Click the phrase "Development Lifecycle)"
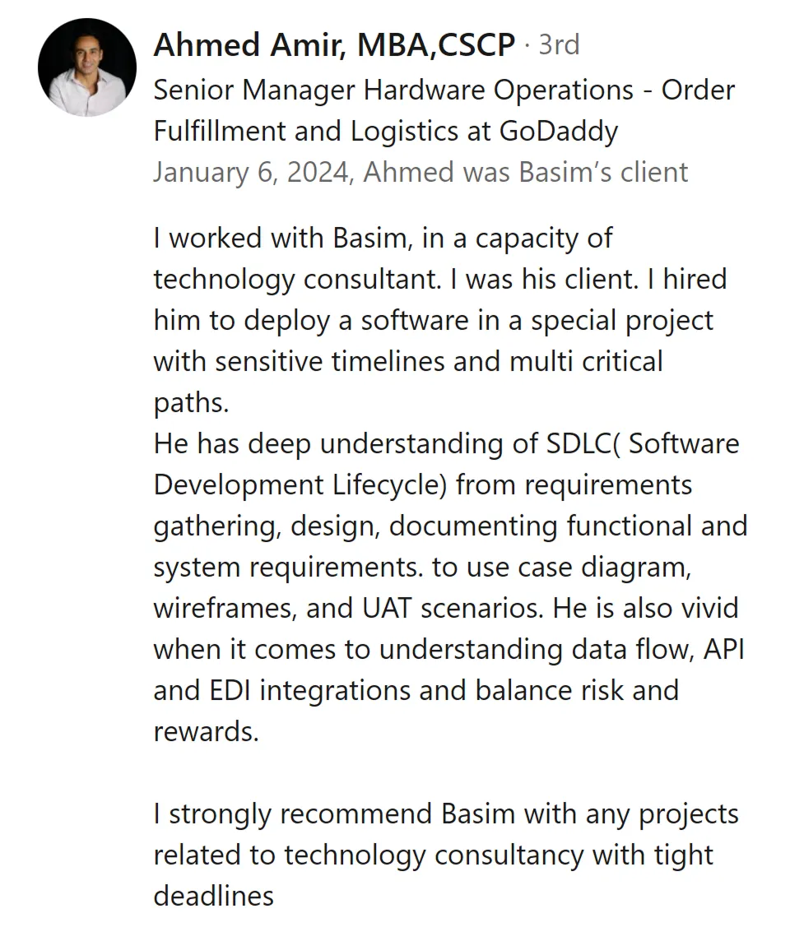The width and height of the screenshot is (790, 941). [300, 485]
